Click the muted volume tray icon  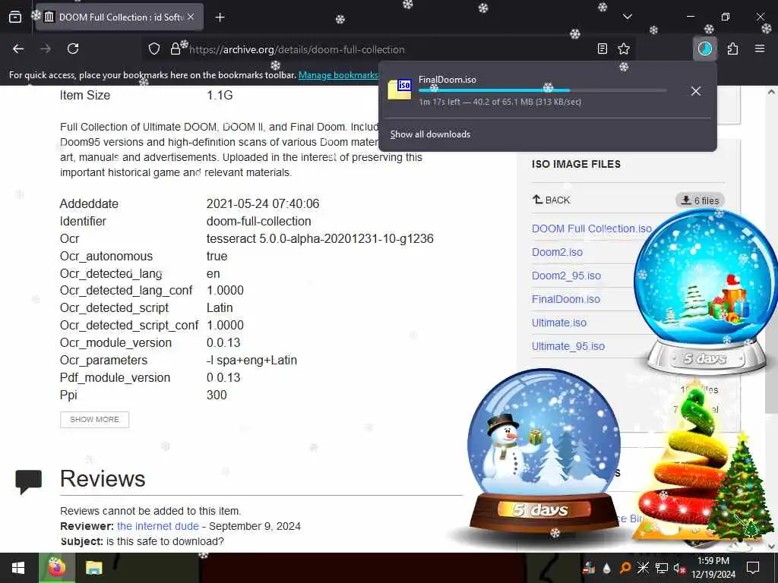(678, 568)
